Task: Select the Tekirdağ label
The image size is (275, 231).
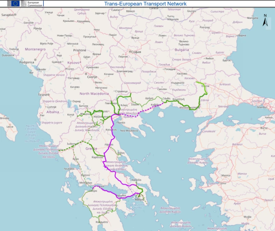Action: coord(223,107)
